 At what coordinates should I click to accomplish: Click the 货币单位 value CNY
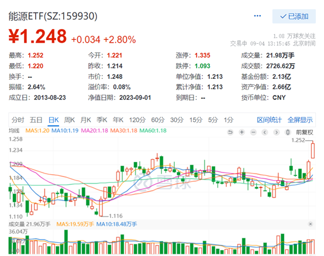click(x=279, y=98)
